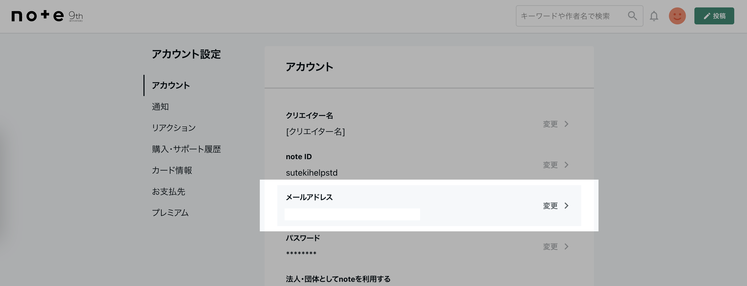The image size is (747, 286).
Task: Click the search magnifier icon
Action: point(632,16)
